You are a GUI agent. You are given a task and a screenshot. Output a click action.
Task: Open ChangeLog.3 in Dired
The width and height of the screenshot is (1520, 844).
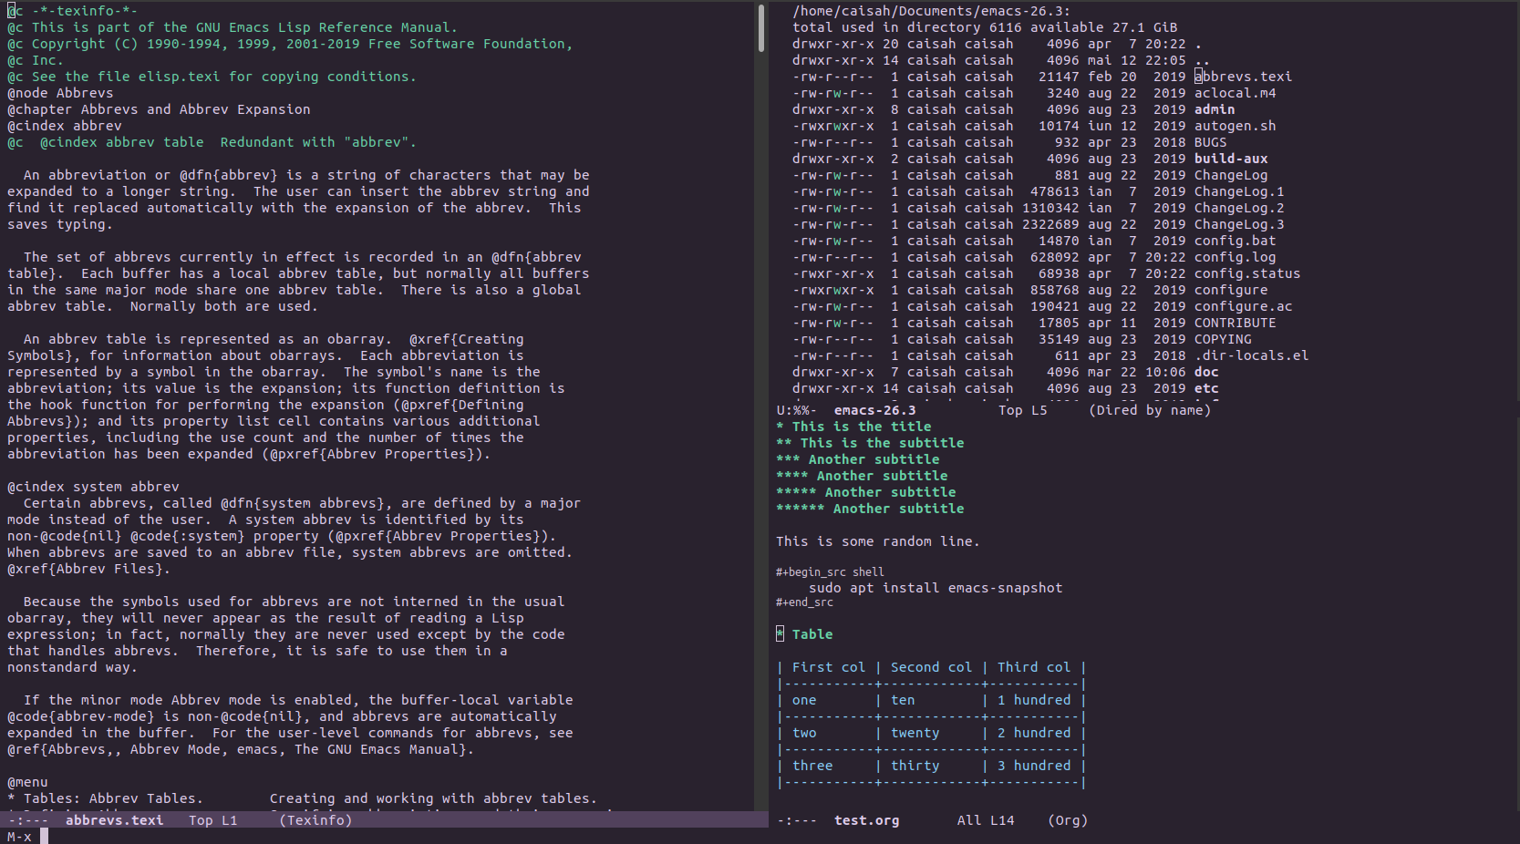(x=1239, y=224)
